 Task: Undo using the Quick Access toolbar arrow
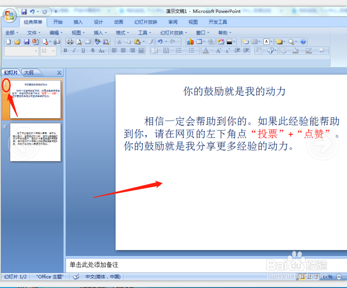point(32,12)
